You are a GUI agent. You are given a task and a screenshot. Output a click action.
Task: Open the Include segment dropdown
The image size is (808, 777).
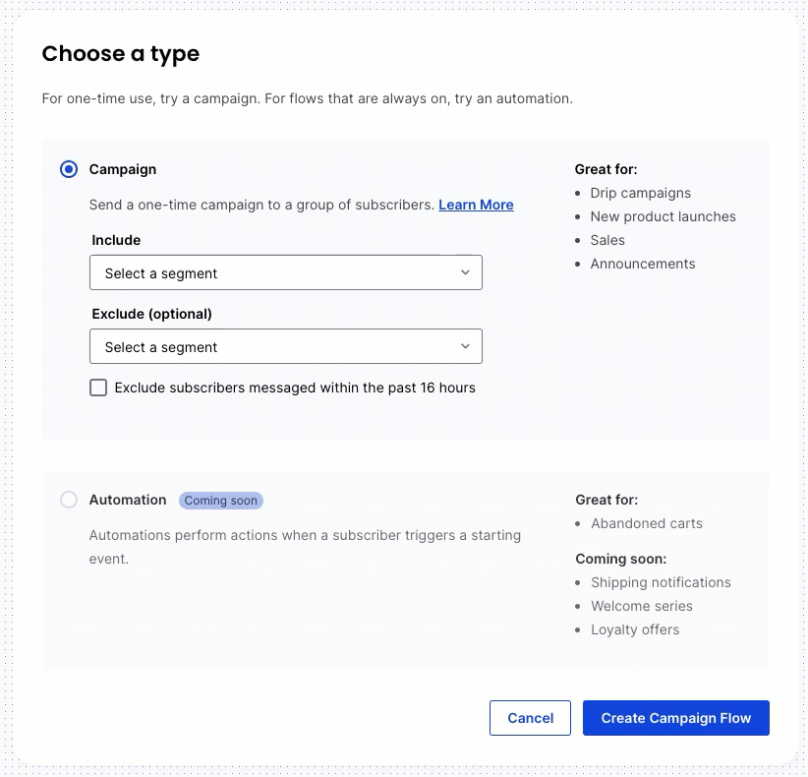coord(285,272)
